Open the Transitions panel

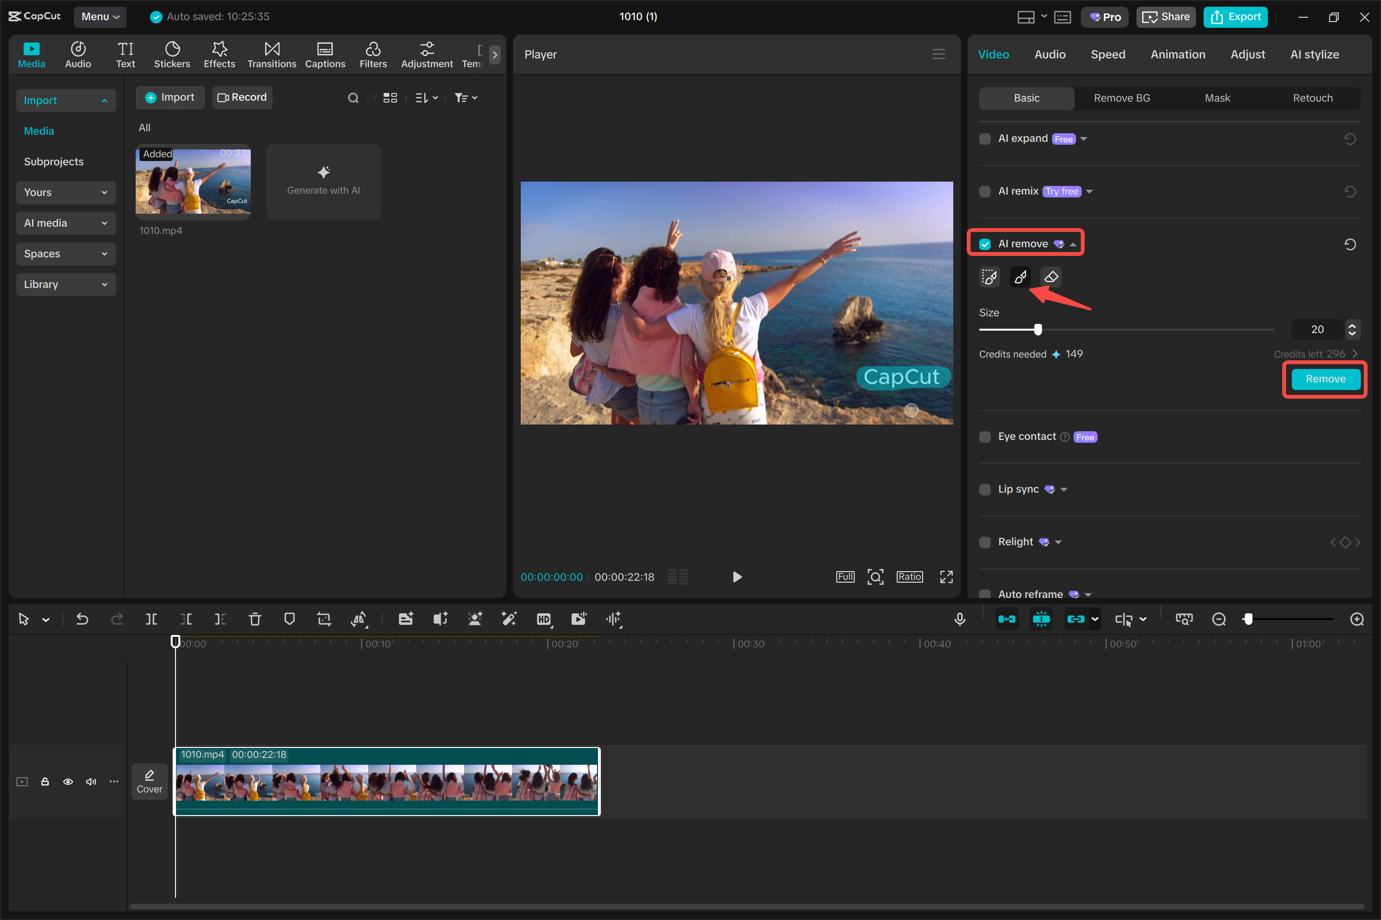(271, 53)
